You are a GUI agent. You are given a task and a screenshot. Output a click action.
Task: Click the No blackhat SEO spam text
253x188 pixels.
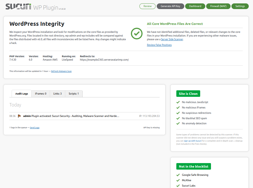pos(194,118)
